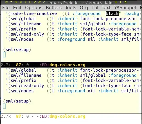Viewport: 142px width, 124px height.
Task: Click '2.7k' in the inactive white mode line
Action: (6, 116)
